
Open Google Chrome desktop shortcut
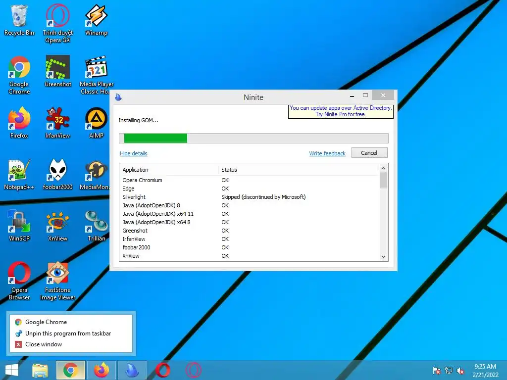19,75
